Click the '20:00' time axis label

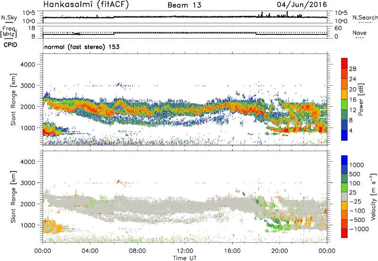click(x=279, y=251)
